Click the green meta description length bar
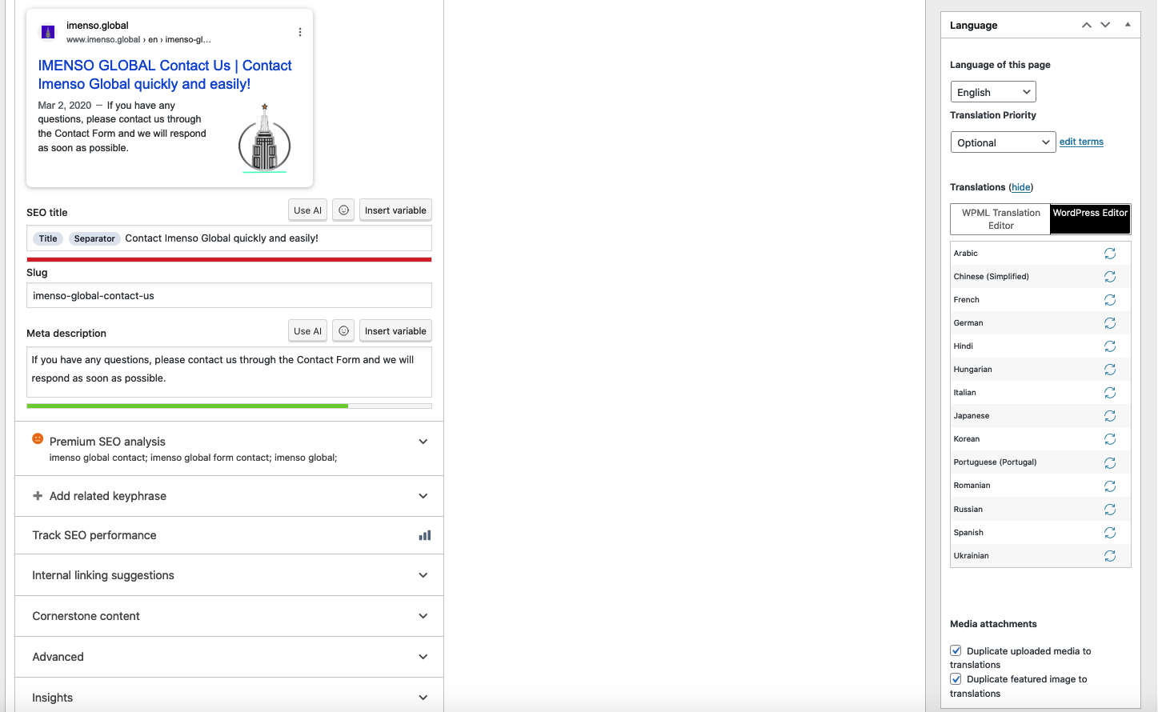 point(187,406)
